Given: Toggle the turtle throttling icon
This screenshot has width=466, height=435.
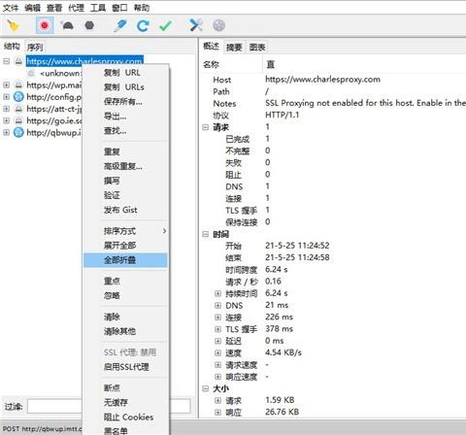Looking at the screenshot, I should pos(67,25).
